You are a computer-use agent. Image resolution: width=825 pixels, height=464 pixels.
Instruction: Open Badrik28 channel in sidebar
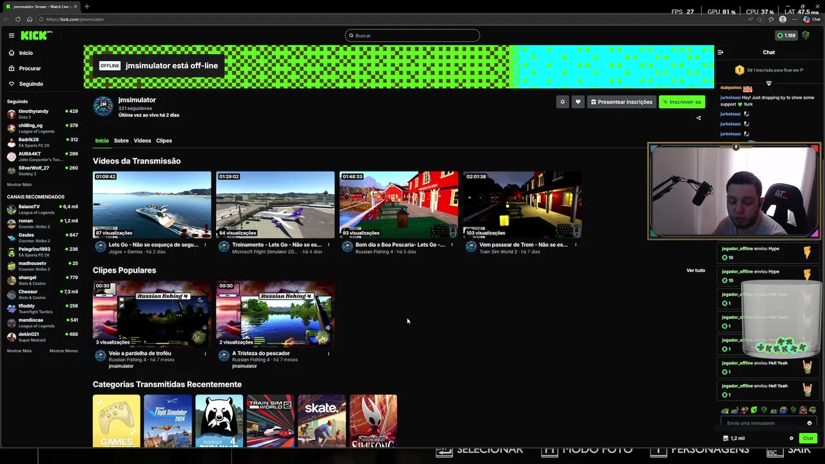pyautogui.click(x=43, y=142)
